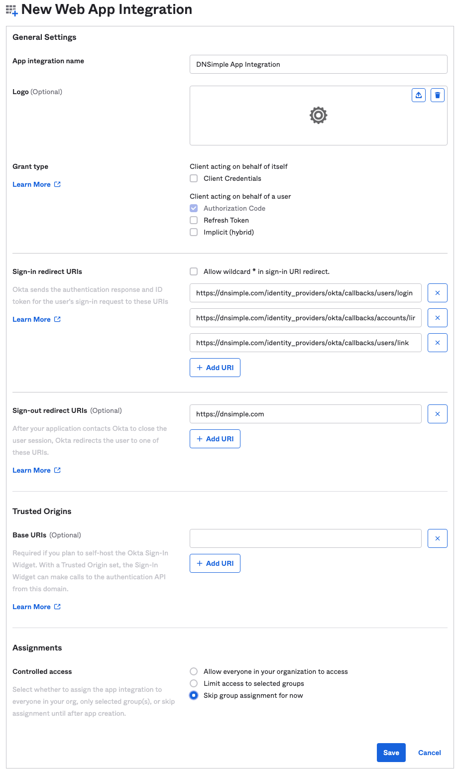
Task: Save the new web app integration
Action: [x=391, y=753]
